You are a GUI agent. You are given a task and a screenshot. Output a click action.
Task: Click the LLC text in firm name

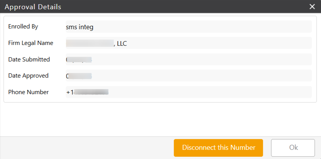122,43
